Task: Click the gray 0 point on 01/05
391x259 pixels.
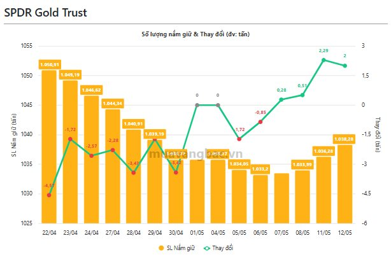Action: click(x=197, y=105)
